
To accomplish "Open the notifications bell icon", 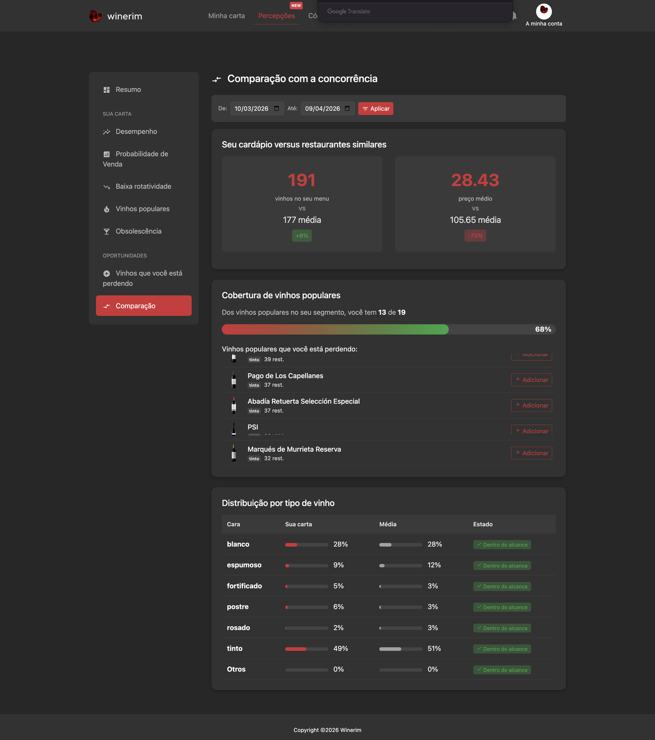I will (514, 16).
